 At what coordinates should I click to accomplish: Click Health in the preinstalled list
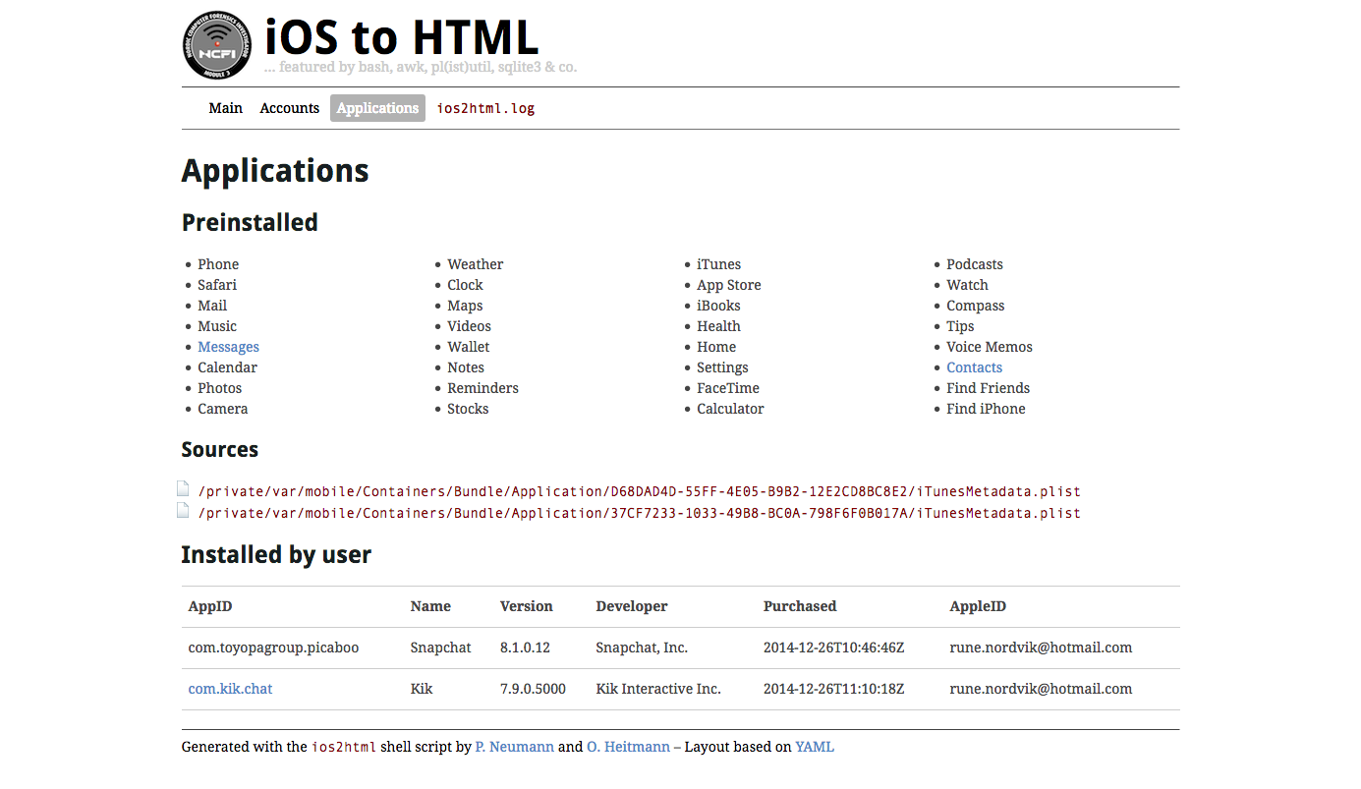[719, 326]
